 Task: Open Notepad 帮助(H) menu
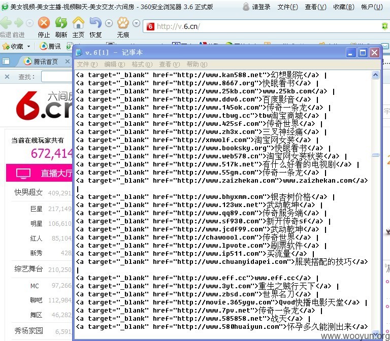[197, 64]
